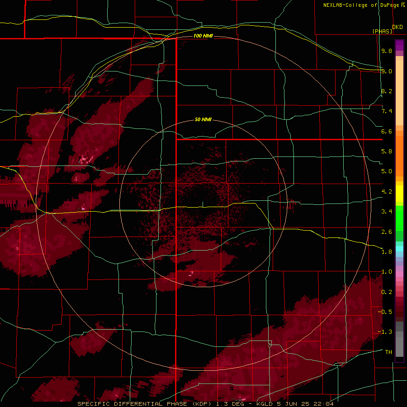Click the DKD label above the color scale
Viewport: 407px width, 407px height.
point(398,27)
